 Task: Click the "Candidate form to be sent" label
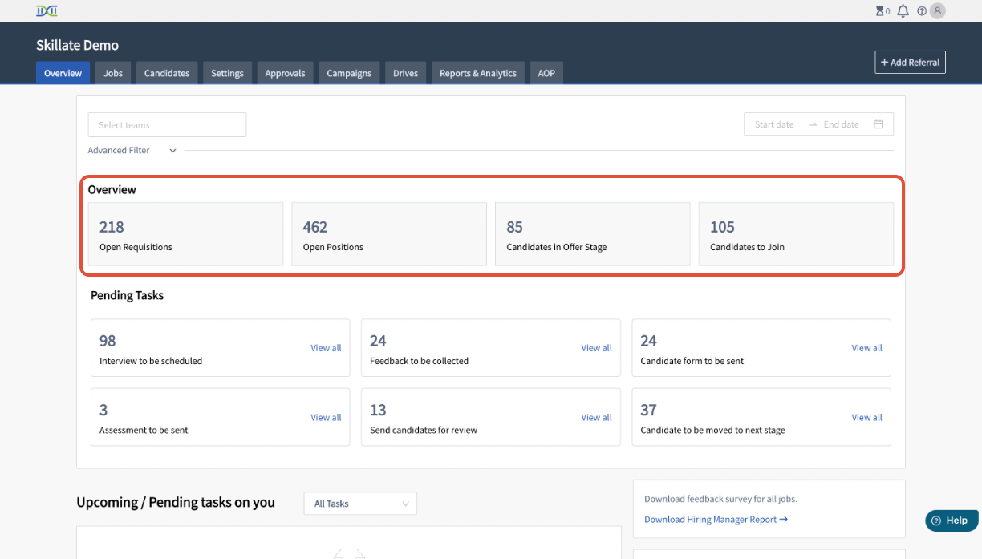click(692, 361)
